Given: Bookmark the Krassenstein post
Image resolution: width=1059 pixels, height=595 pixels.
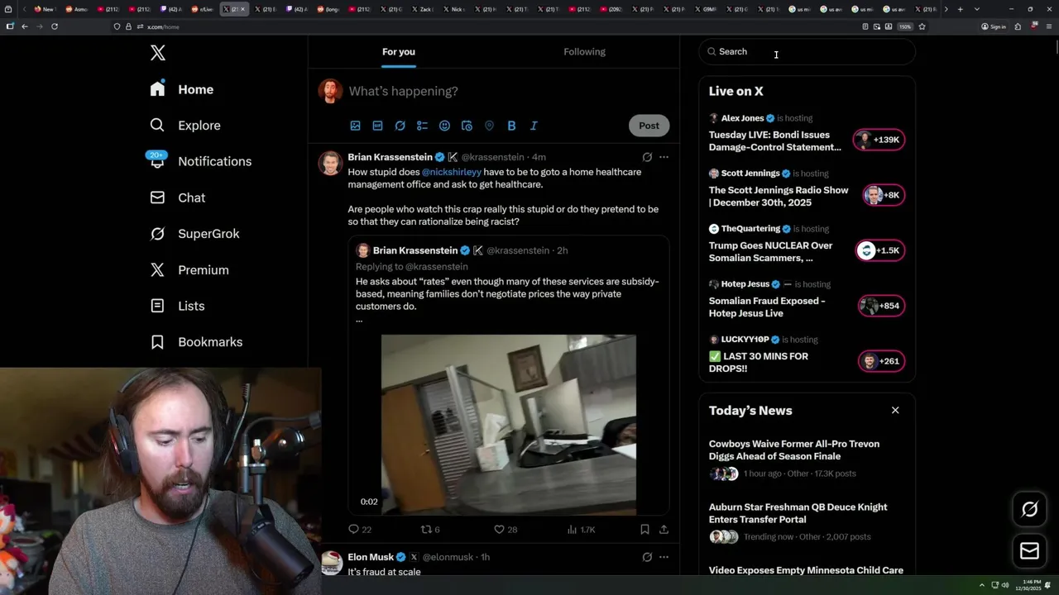Looking at the screenshot, I should pos(645,530).
